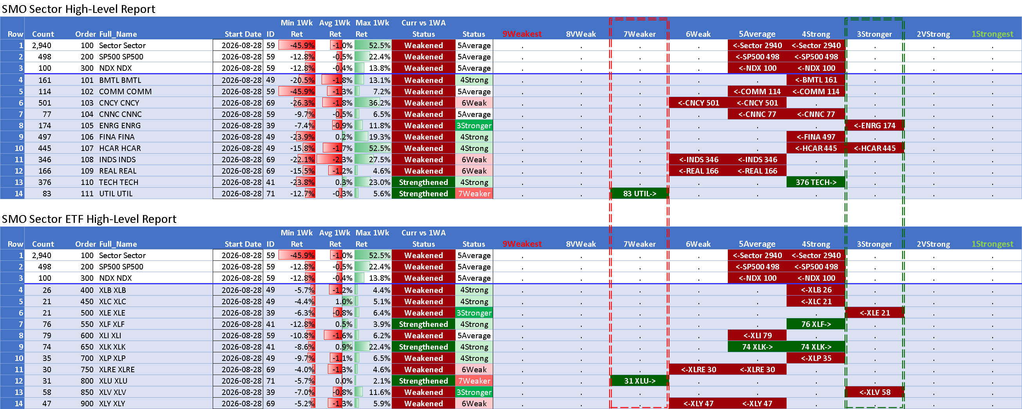
Task: Click "Strengthened" in the XLK row
Action: 423,347
